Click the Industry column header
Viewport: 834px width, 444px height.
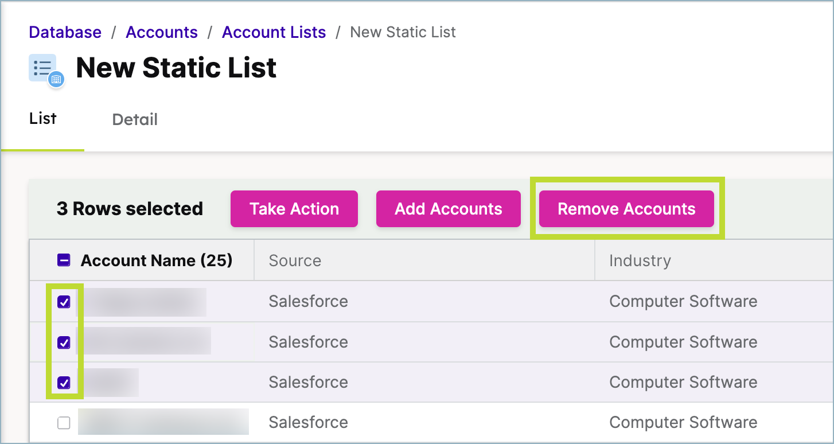click(640, 260)
